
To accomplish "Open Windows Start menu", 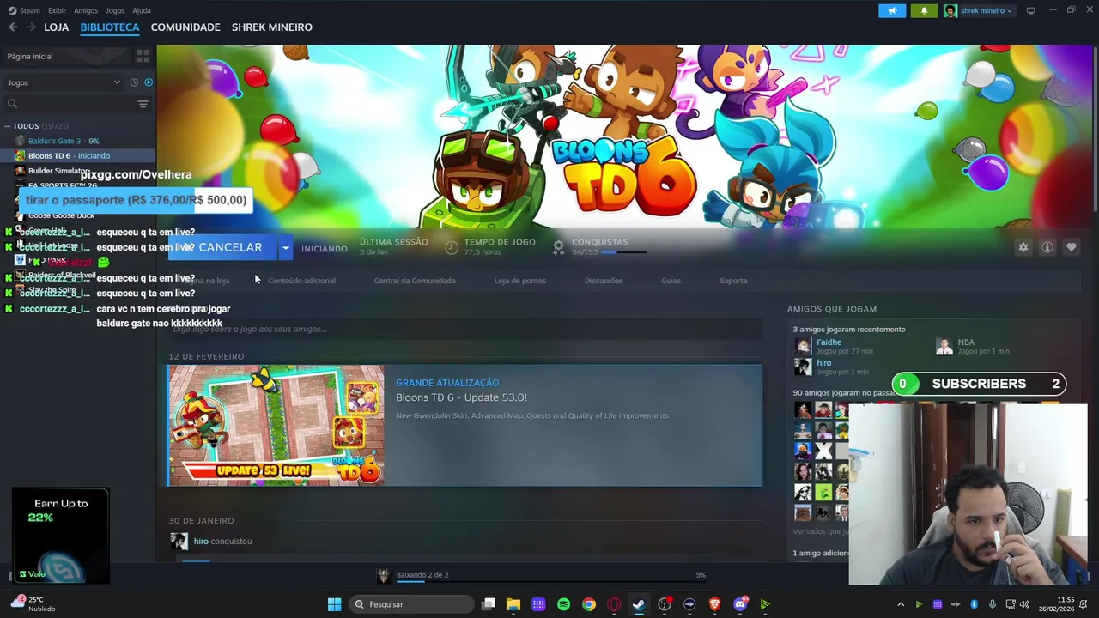I will tap(334, 604).
